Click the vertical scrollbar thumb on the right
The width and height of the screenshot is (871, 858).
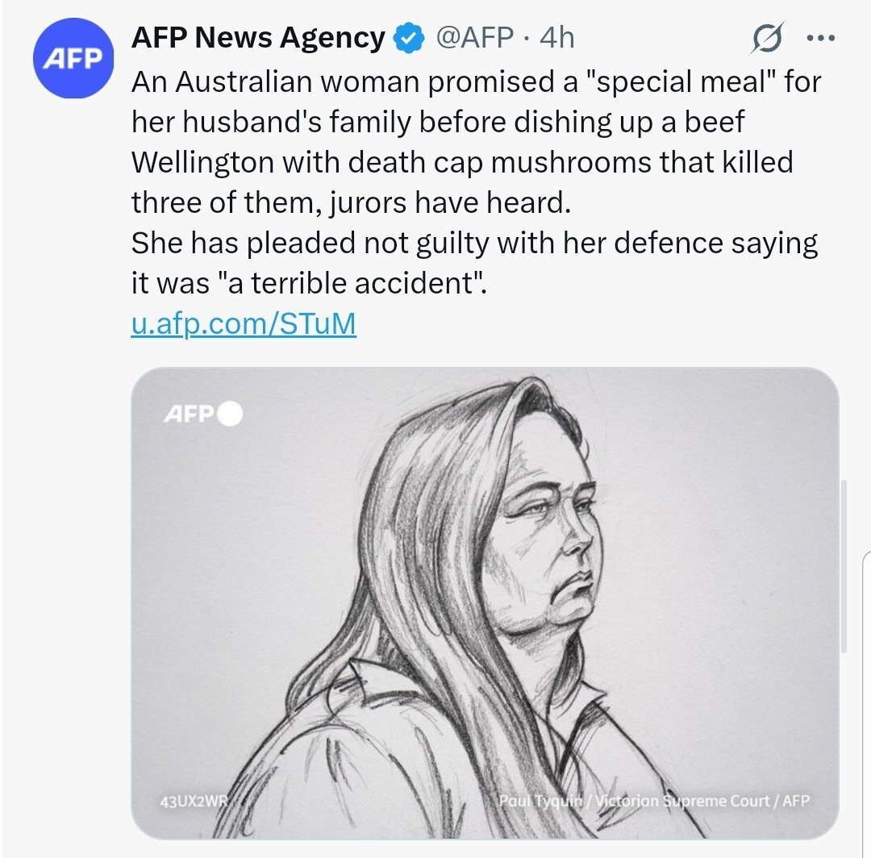[x=843, y=564]
